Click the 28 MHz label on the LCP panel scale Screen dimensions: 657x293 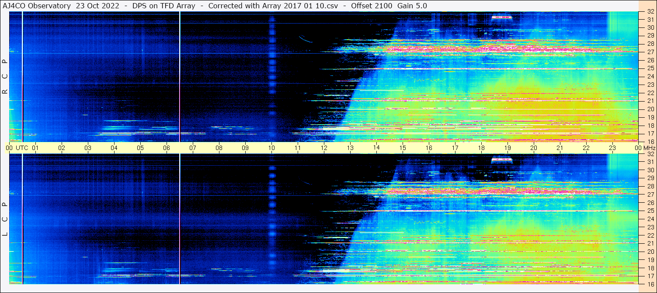(650, 187)
